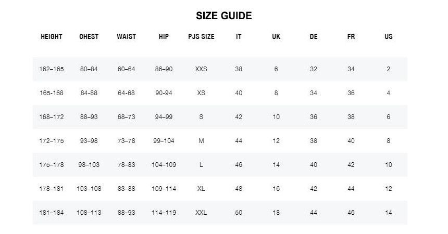Click the XXS size cell
Image resolution: width=448 pixels, height=234 pixels.
click(201, 69)
